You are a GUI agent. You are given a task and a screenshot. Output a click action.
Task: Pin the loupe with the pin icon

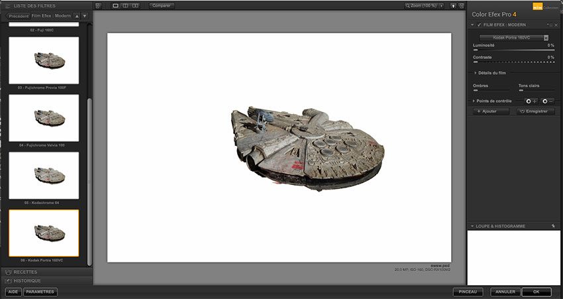pyautogui.click(x=553, y=226)
